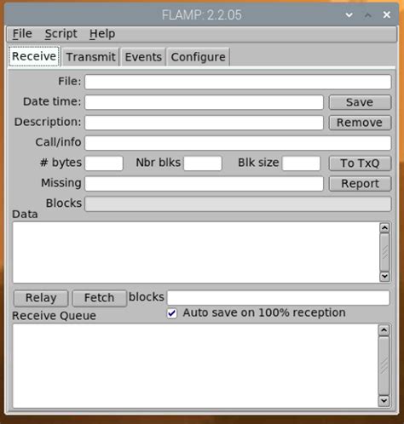Click the Receive Queue scrollbar thumb
This screenshot has height=424, width=404.
click(x=384, y=365)
